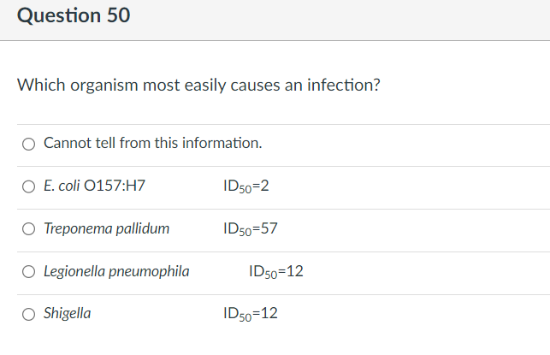
Task: Click the 'Treponema pallidum' answer label
Action: point(106,228)
